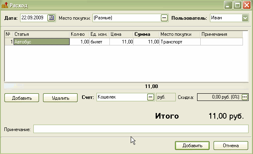Click the Примечание note input field
The width and height of the screenshot is (253, 154).
tap(141, 129)
